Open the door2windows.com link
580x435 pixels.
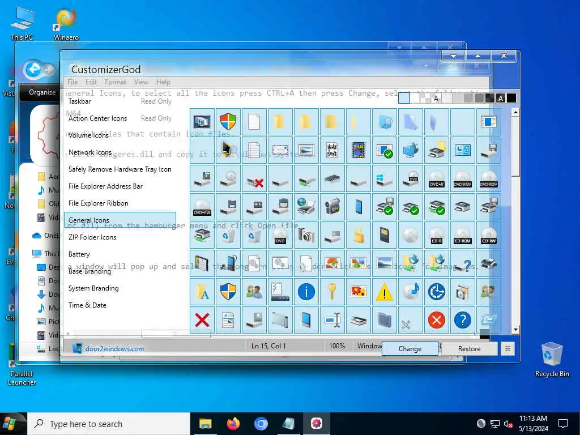[114, 349]
